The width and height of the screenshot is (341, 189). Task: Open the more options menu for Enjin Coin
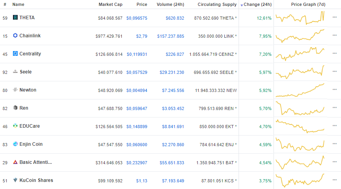point(334,144)
